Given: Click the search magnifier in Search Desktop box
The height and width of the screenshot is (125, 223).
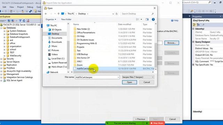Looking at the screenshot, I should [153, 14].
